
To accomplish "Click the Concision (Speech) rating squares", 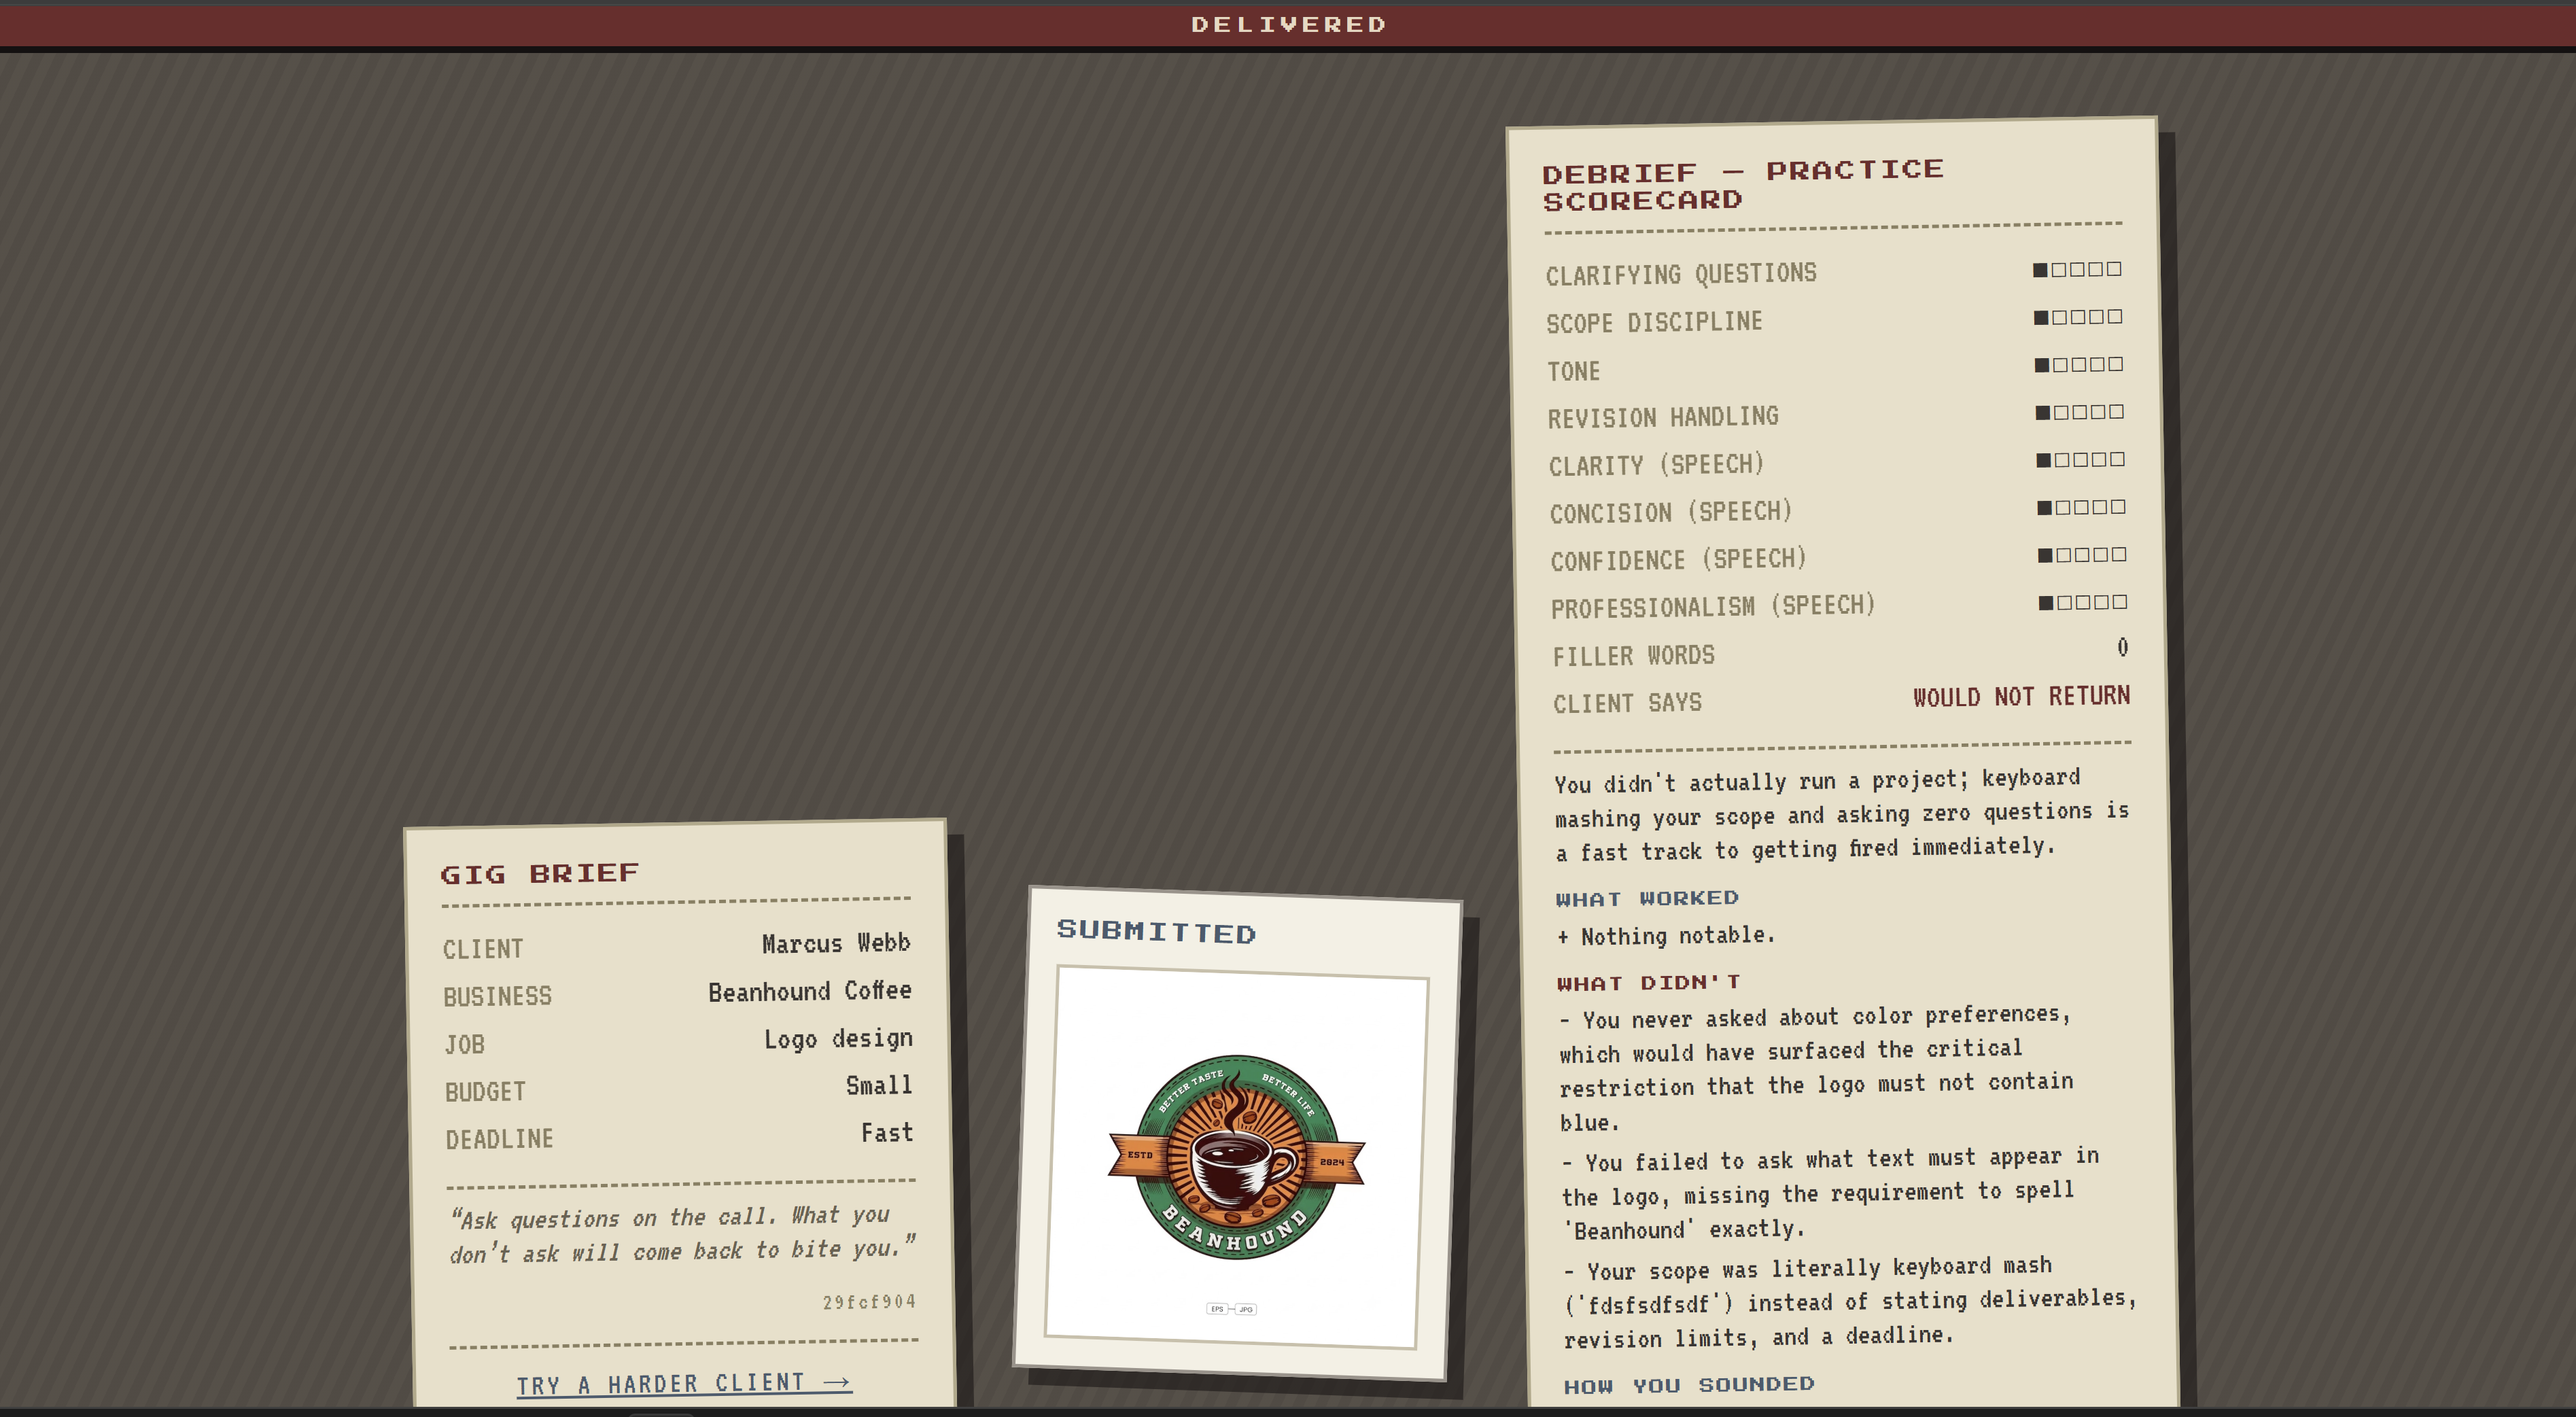I will (2082, 507).
